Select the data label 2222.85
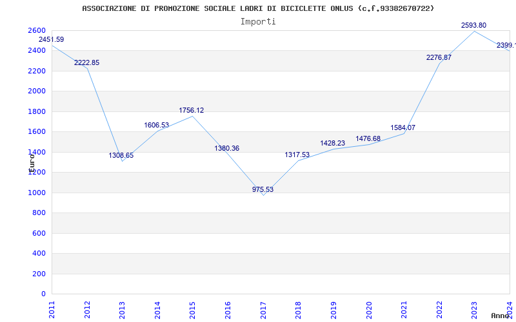This screenshot has height=322, width=516. point(86,62)
